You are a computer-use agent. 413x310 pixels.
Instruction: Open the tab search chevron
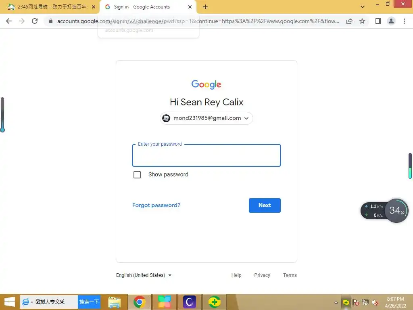tap(363, 7)
